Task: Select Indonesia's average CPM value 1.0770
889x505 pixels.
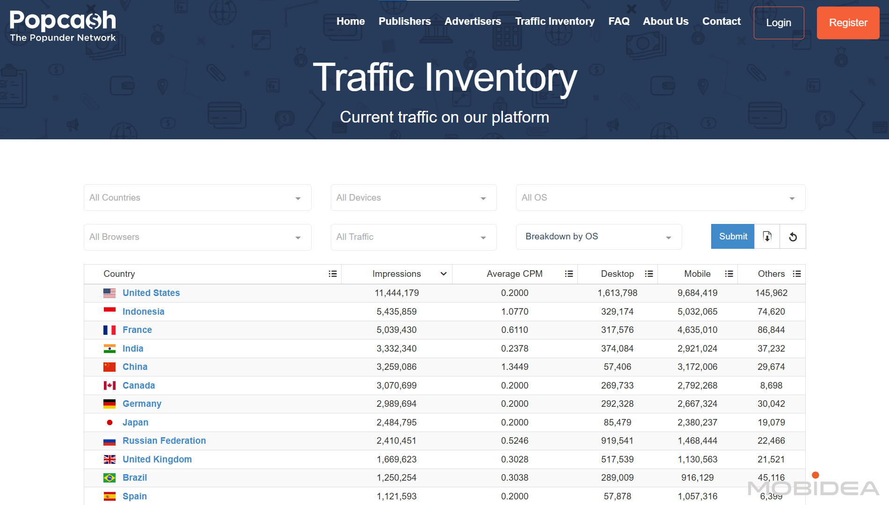Action: 515,311
